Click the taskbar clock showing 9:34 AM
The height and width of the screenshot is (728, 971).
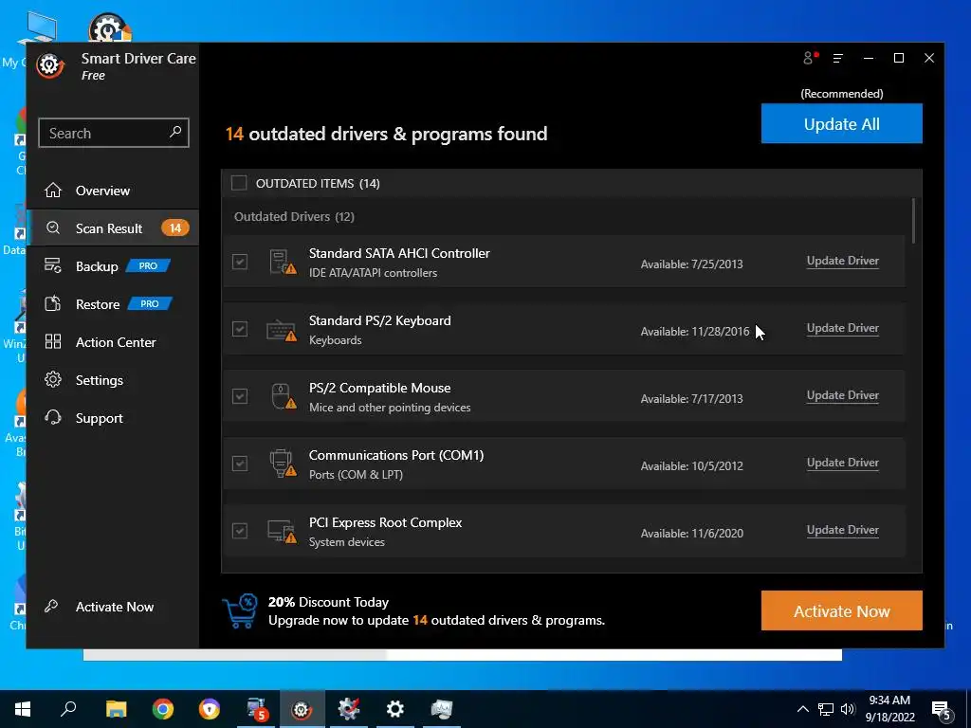(889, 709)
